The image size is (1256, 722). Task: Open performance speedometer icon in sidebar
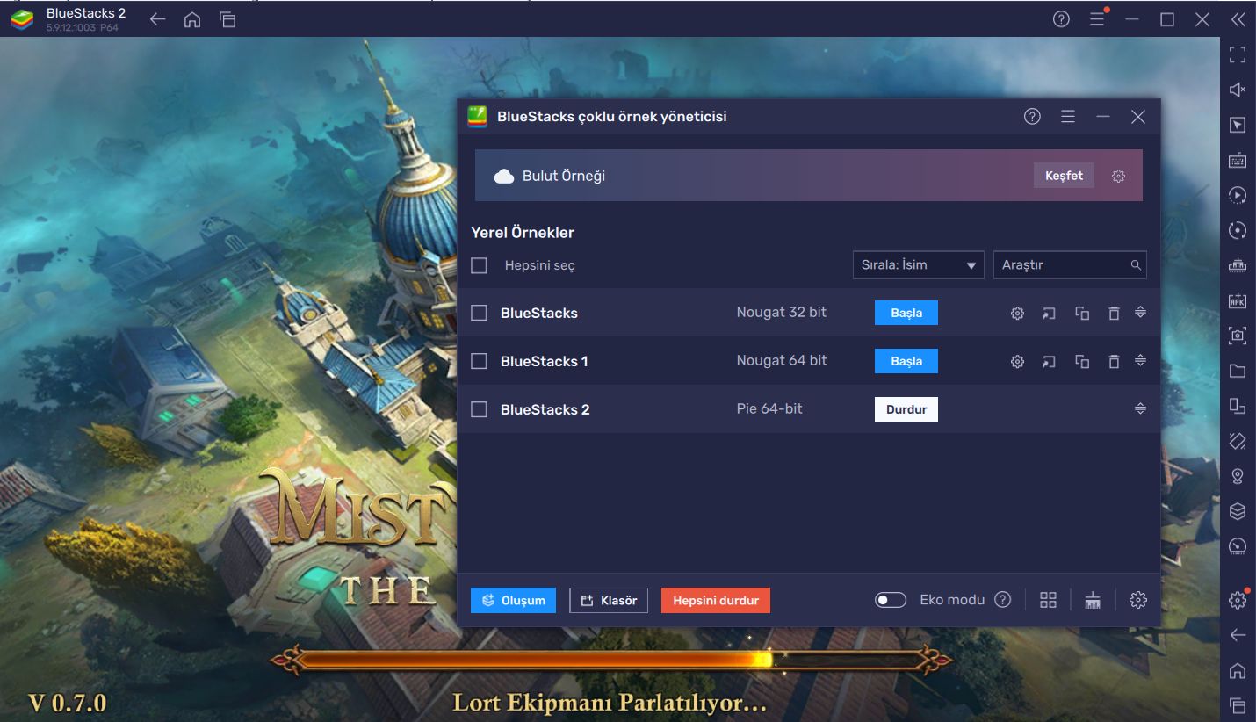point(1238,546)
